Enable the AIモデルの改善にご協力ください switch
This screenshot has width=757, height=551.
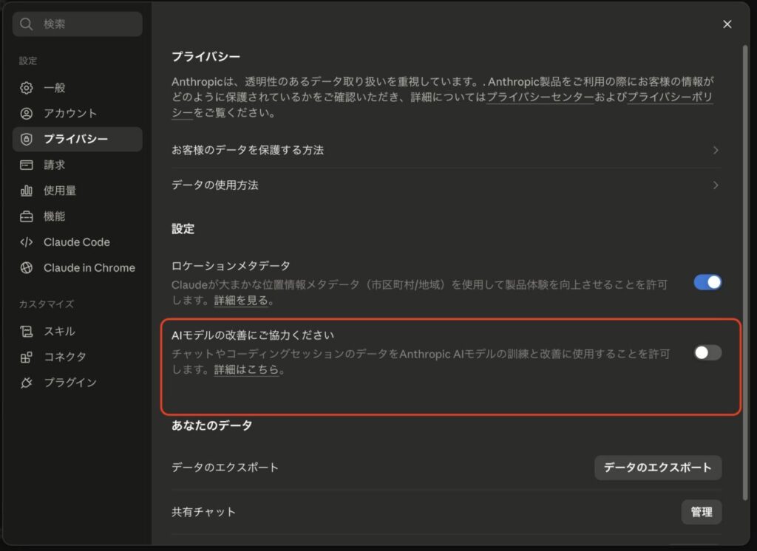[x=707, y=353]
